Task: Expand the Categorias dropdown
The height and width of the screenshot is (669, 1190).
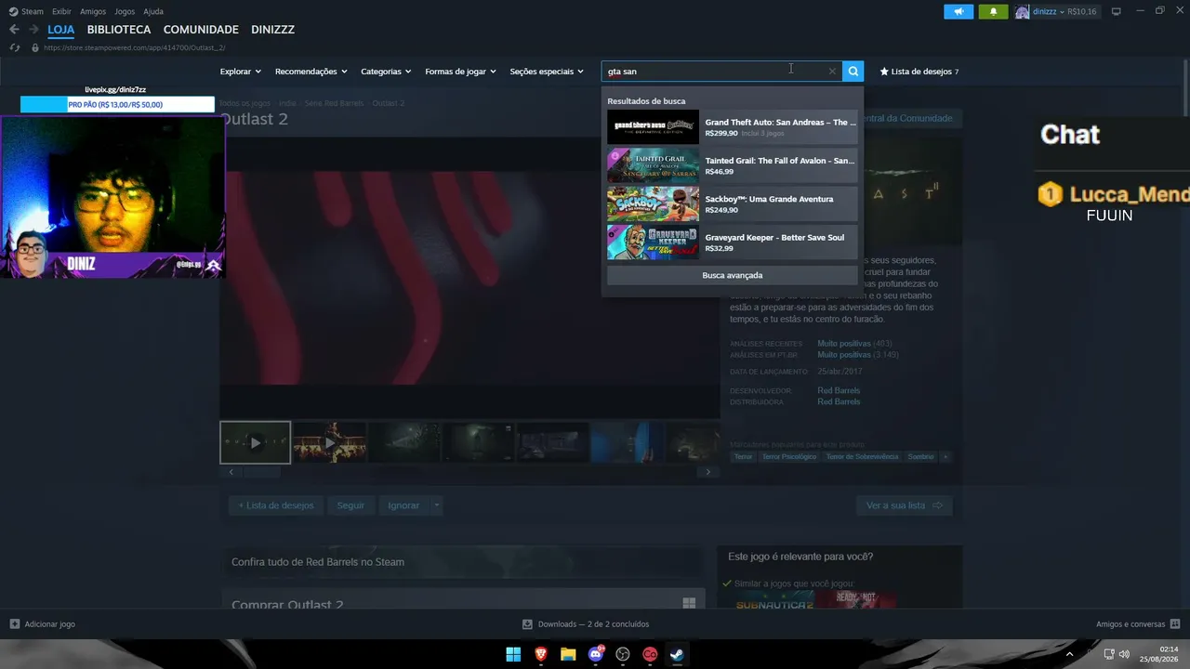Action: click(386, 72)
